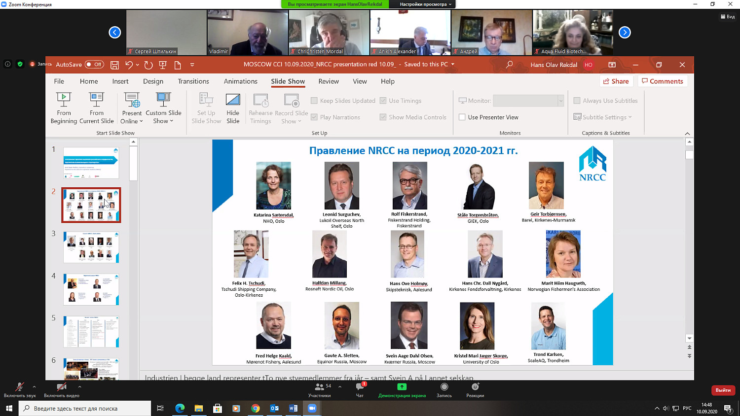The height and width of the screenshot is (416, 740).
Task: Check Keep Slides Updated checkbox
Action: point(314,101)
